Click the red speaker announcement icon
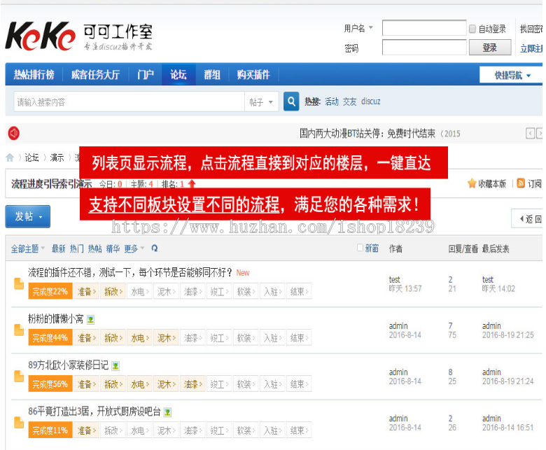 coord(14,133)
